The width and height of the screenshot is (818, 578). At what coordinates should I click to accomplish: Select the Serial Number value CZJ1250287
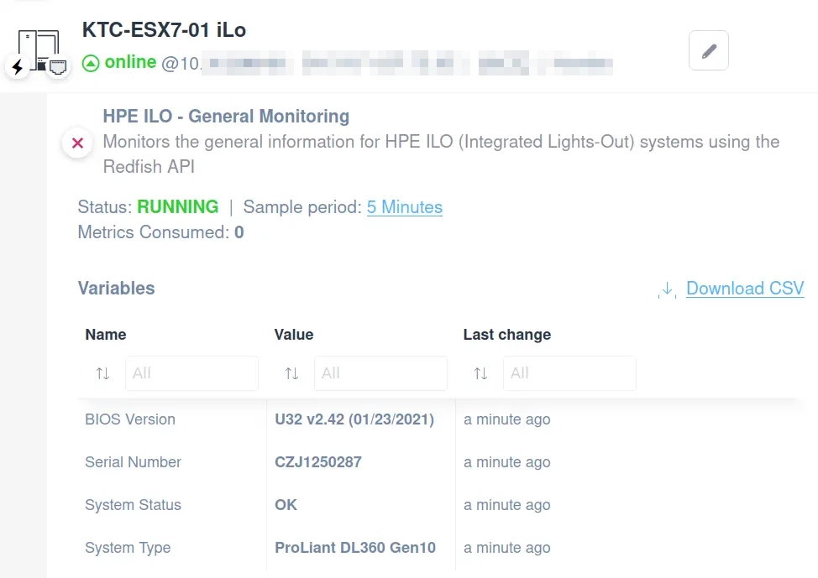(x=317, y=462)
